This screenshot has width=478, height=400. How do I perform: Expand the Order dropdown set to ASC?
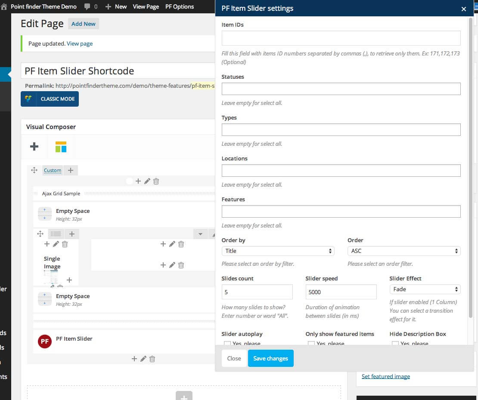click(x=404, y=251)
